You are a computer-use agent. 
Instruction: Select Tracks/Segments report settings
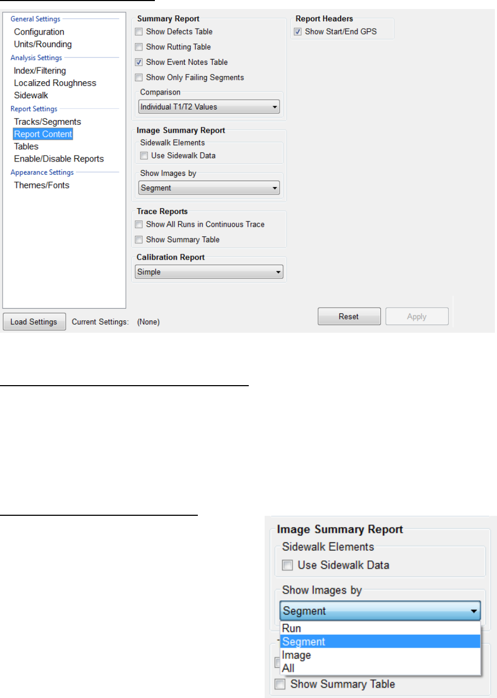[47, 122]
